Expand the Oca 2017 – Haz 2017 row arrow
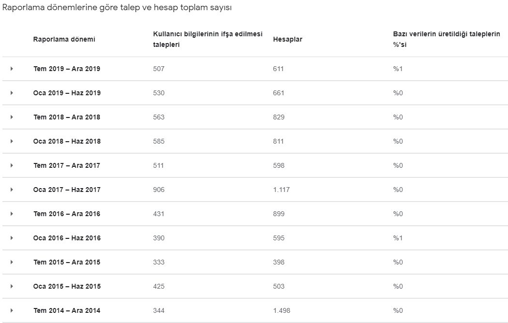The height and width of the screenshot is (323, 508). click(12, 190)
